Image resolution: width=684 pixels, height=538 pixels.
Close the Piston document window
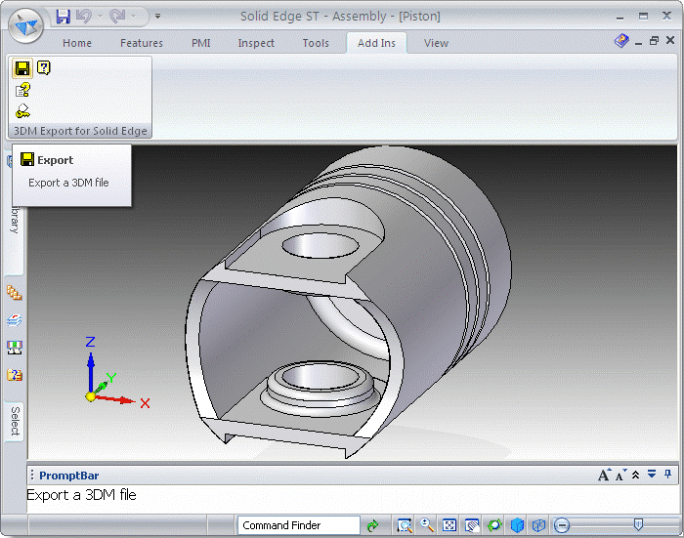click(x=670, y=41)
